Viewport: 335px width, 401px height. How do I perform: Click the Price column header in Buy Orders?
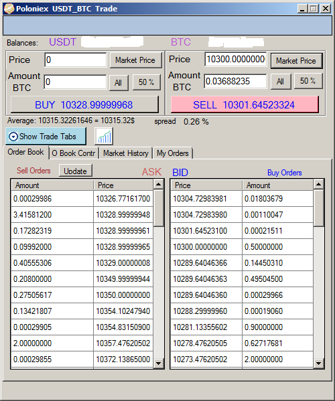pos(206,185)
